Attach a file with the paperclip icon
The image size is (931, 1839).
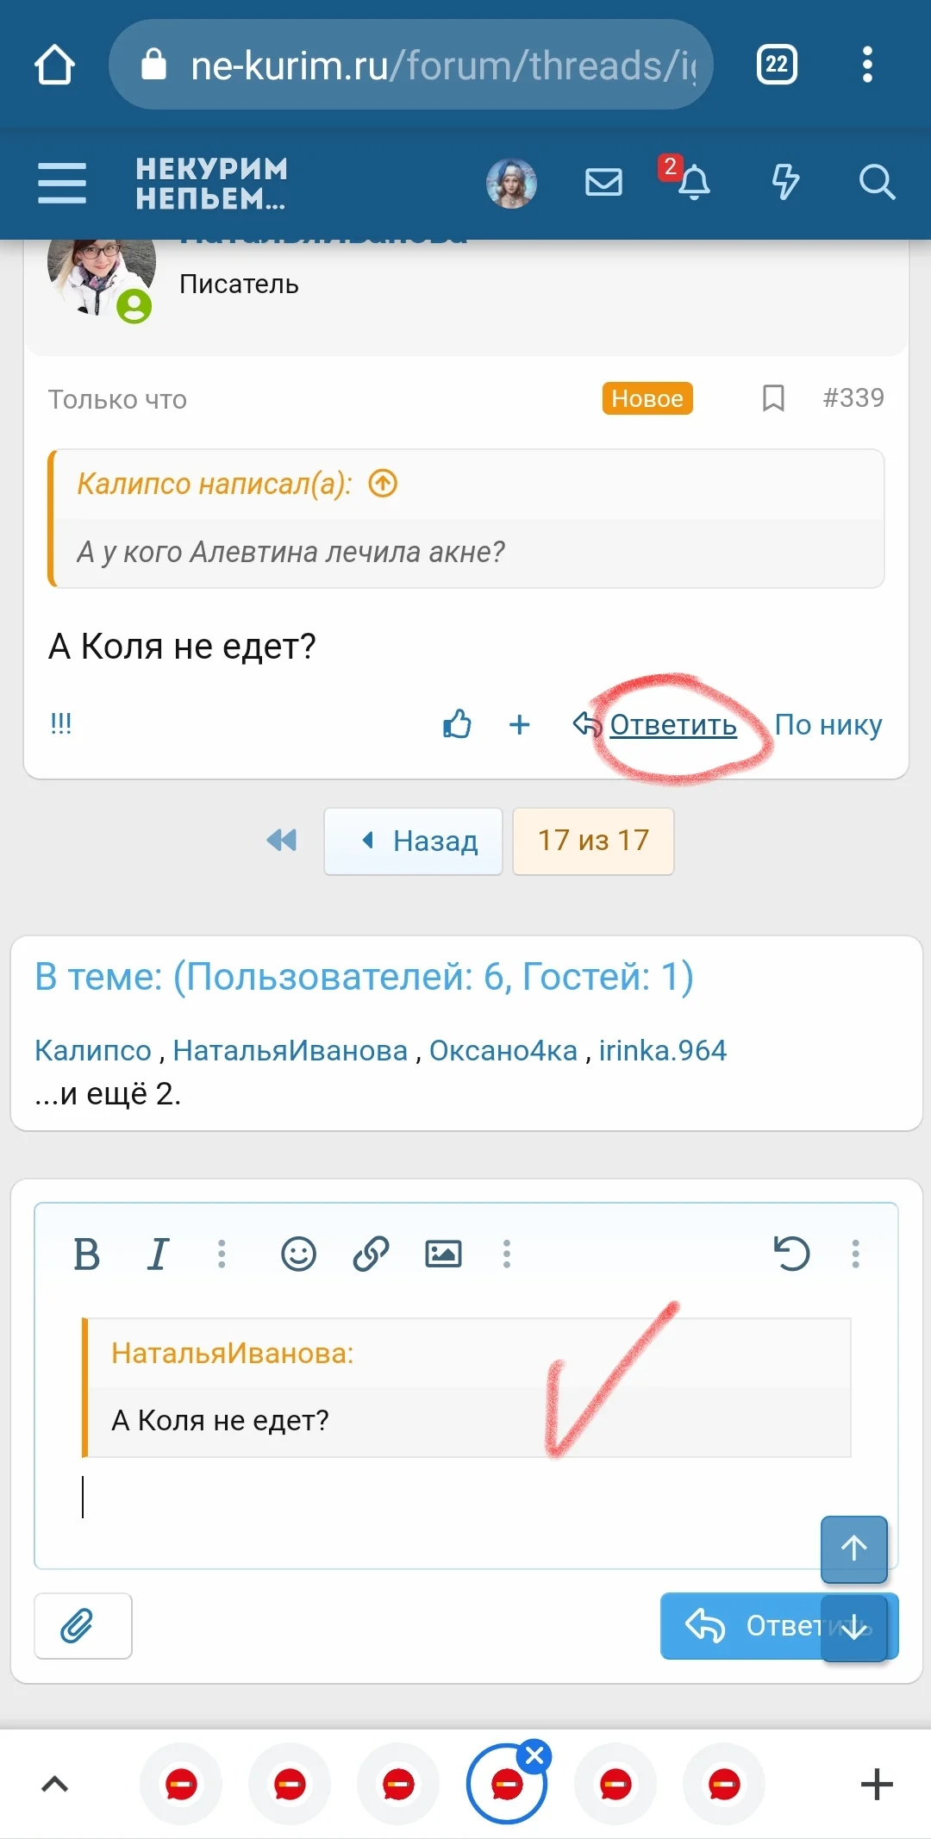pyautogui.click(x=82, y=1626)
